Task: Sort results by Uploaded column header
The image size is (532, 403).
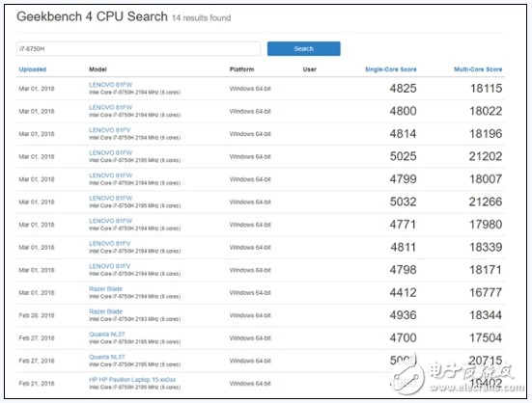Action: (33, 69)
